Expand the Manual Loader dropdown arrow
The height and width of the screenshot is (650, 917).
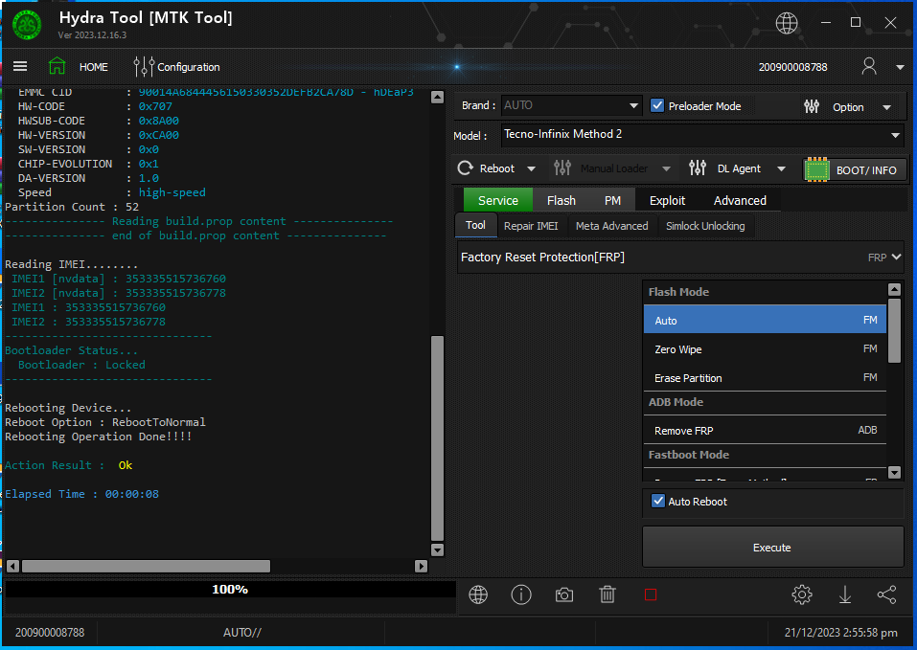[666, 168]
